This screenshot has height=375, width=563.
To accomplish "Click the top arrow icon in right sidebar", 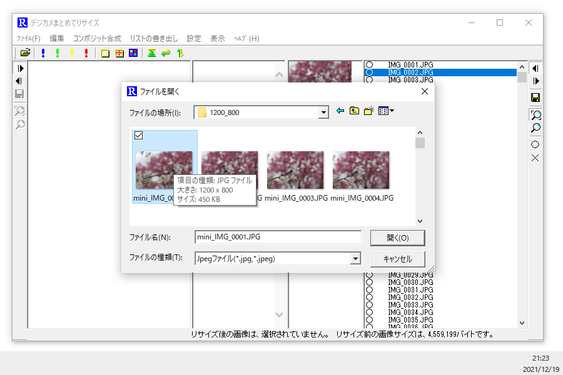I will 535,68.
